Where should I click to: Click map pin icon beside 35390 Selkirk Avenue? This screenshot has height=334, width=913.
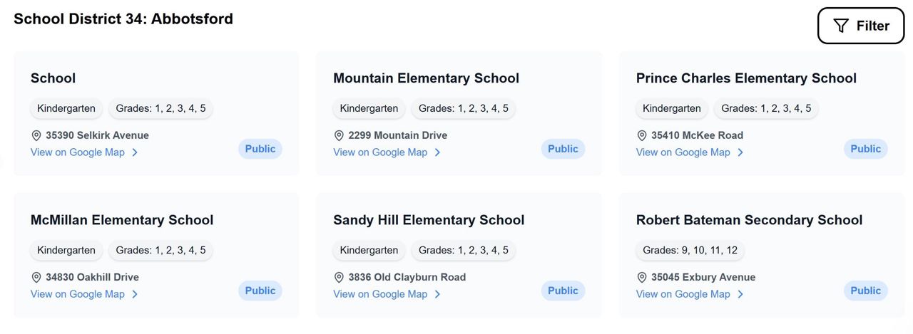point(36,135)
